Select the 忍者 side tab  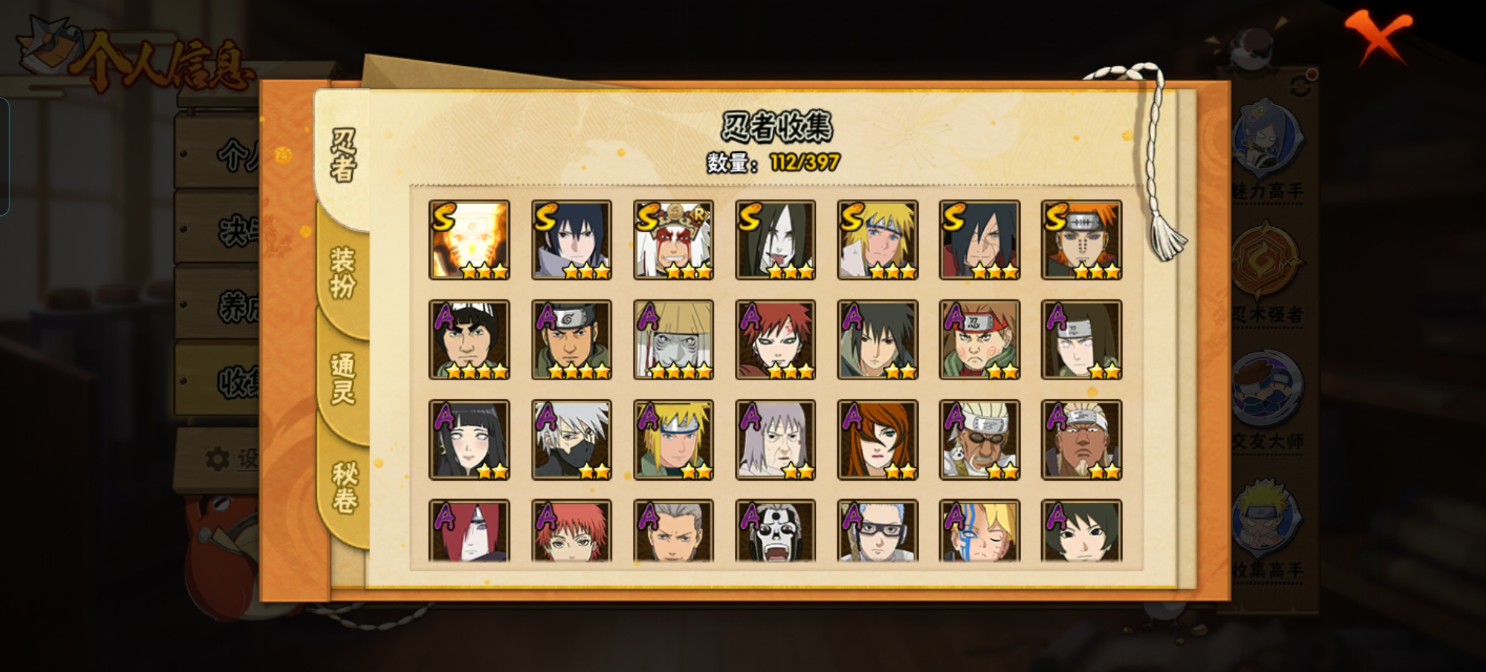342,156
